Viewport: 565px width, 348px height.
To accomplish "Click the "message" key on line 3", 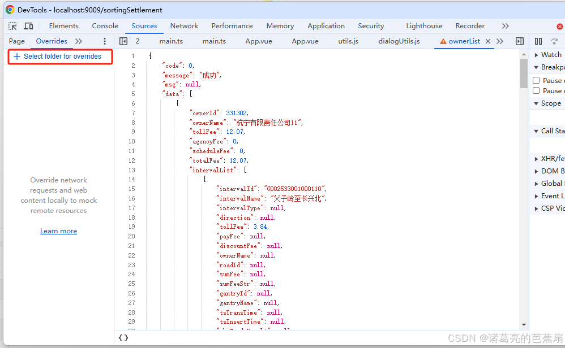I will pyautogui.click(x=177, y=76).
